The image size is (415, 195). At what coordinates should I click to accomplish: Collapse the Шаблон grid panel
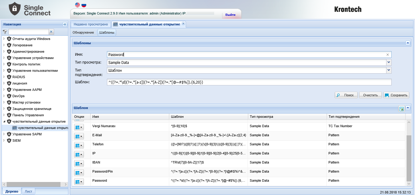coord(408,108)
